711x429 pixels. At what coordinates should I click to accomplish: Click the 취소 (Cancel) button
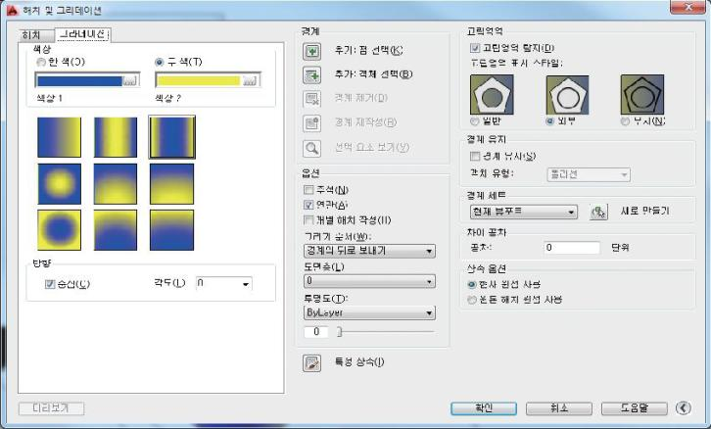click(x=558, y=408)
